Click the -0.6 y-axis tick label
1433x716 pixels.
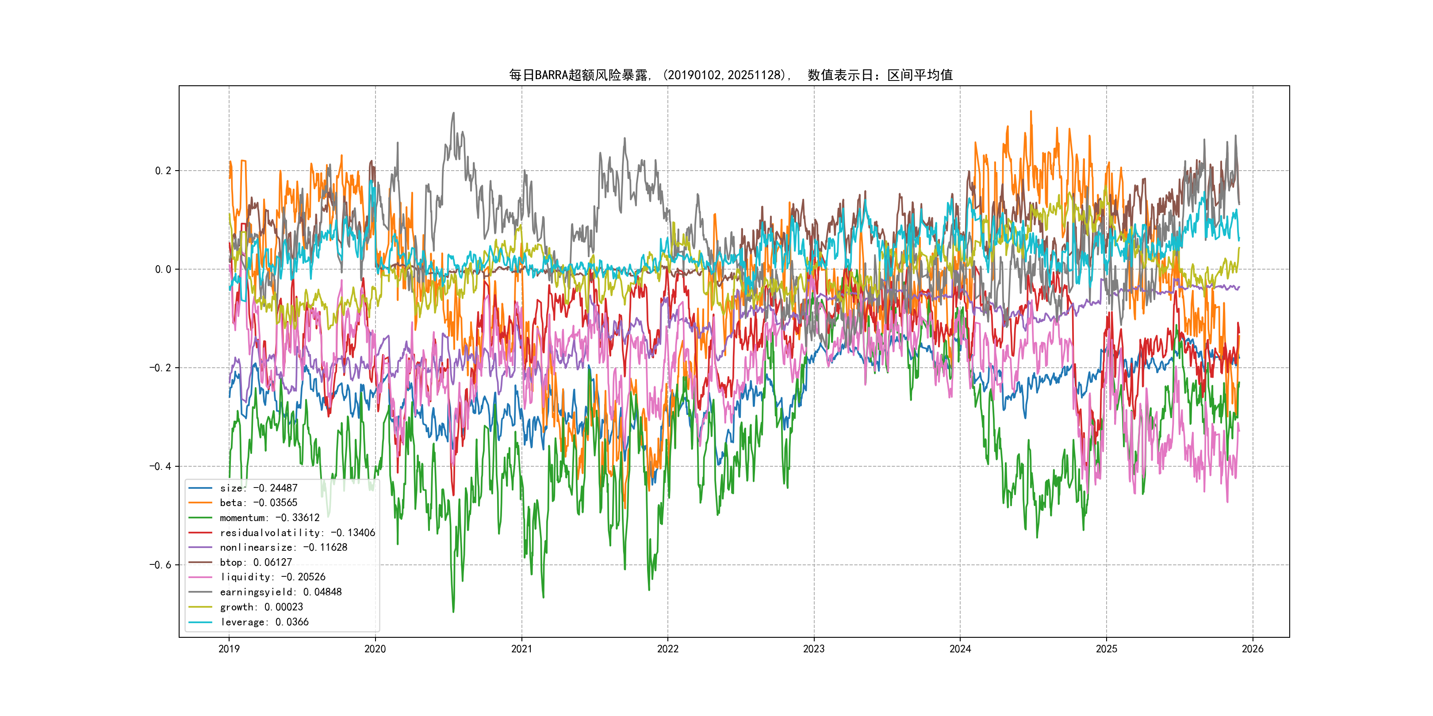(x=160, y=565)
